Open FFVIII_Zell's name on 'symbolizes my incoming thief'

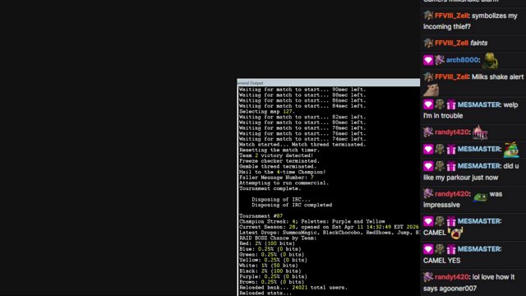(x=451, y=16)
